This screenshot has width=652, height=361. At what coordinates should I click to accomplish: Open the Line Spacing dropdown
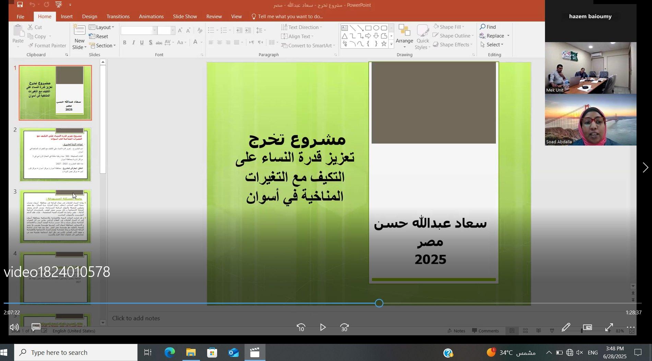click(261, 31)
